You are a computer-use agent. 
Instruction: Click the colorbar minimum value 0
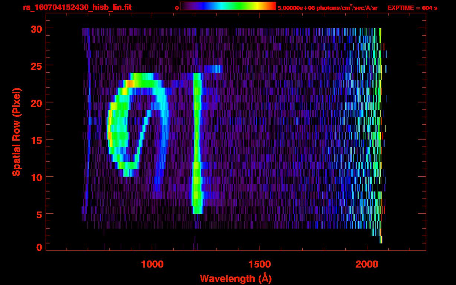pyautogui.click(x=177, y=8)
